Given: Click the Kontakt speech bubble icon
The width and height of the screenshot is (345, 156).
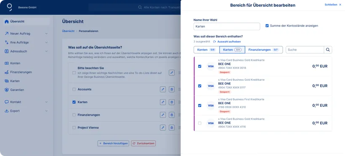Looking at the screenshot, I should (7, 102).
